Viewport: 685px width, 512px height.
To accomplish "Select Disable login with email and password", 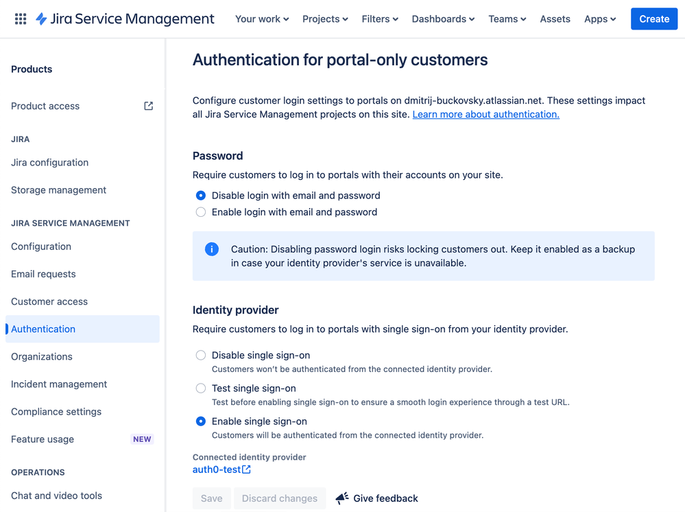I will [200, 196].
